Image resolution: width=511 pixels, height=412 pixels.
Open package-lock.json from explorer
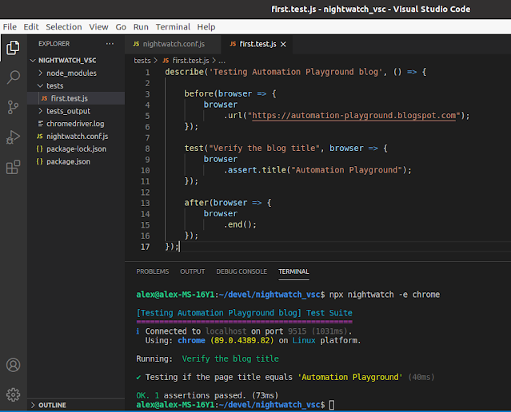point(76,149)
